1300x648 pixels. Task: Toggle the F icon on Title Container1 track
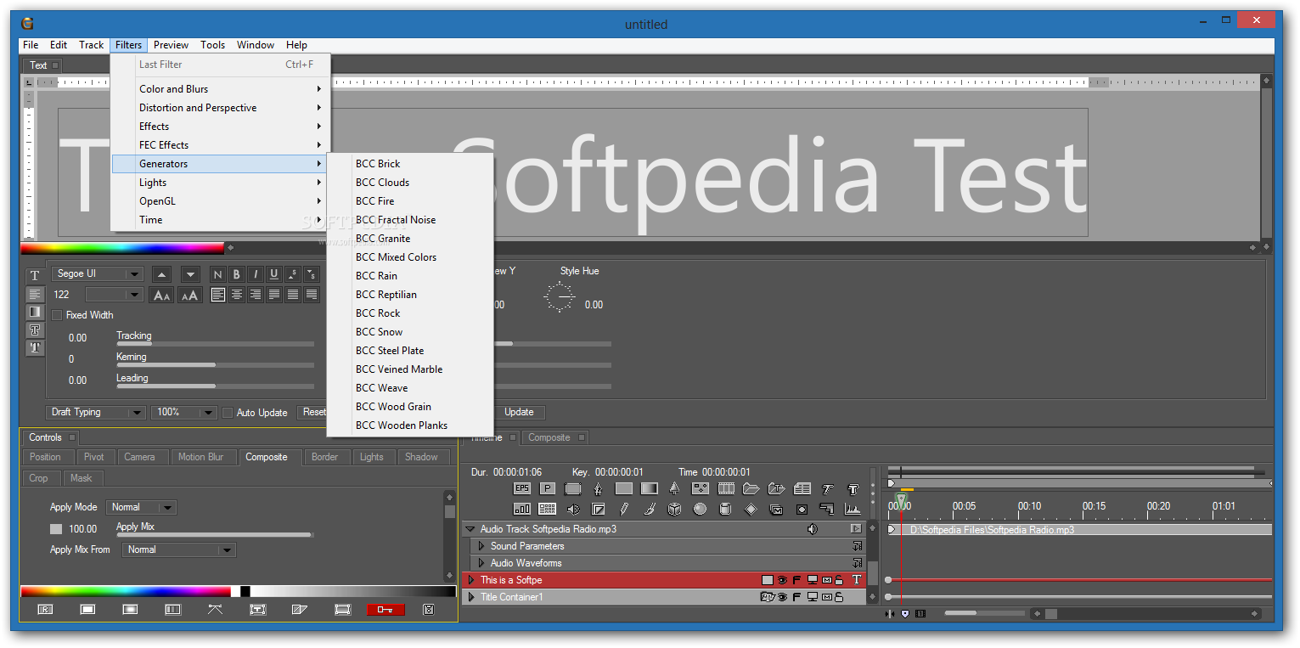click(x=796, y=597)
